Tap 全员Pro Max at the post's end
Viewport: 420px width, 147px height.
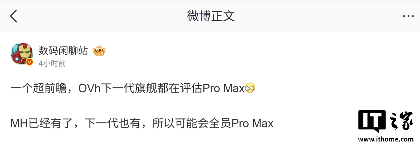click(241, 123)
